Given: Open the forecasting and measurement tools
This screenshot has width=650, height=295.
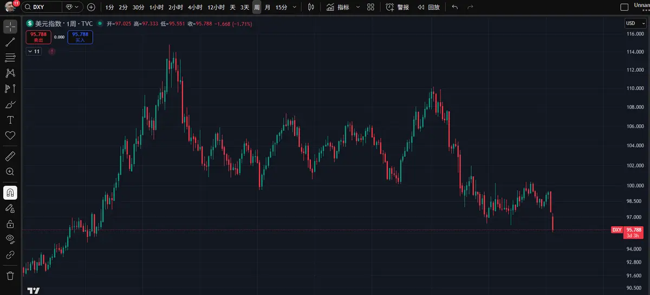Looking at the screenshot, I should tap(10, 88).
